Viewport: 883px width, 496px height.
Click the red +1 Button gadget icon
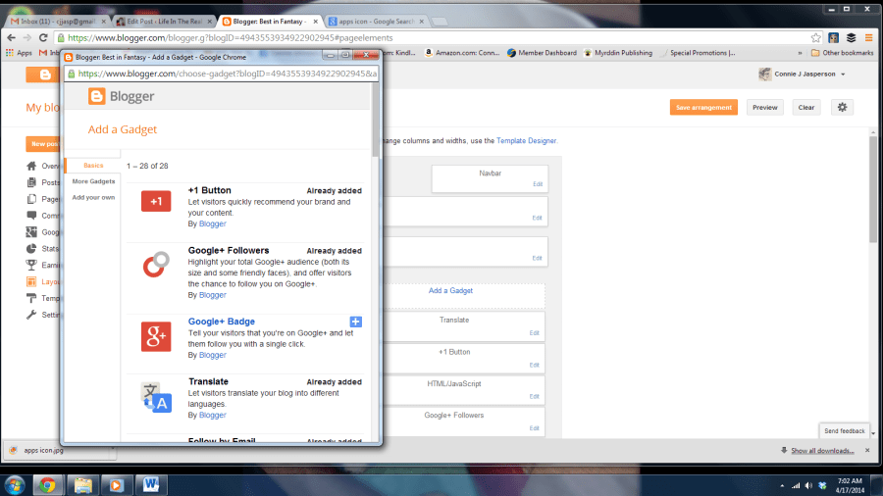156,201
